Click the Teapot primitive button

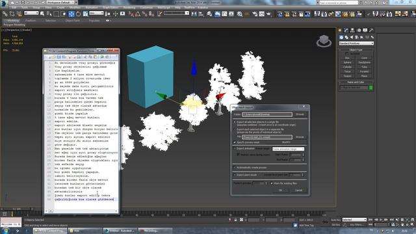pyautogui.click(x=348, y=76)
